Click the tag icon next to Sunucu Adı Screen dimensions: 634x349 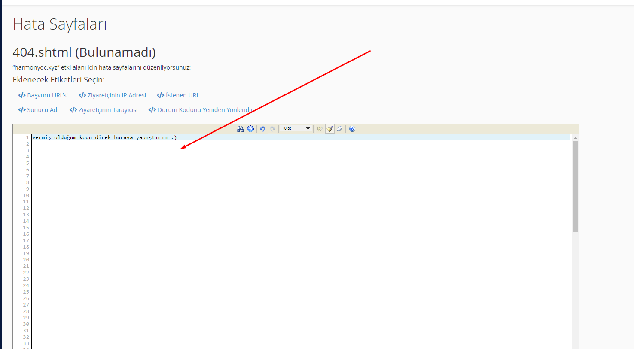[22, 109]
